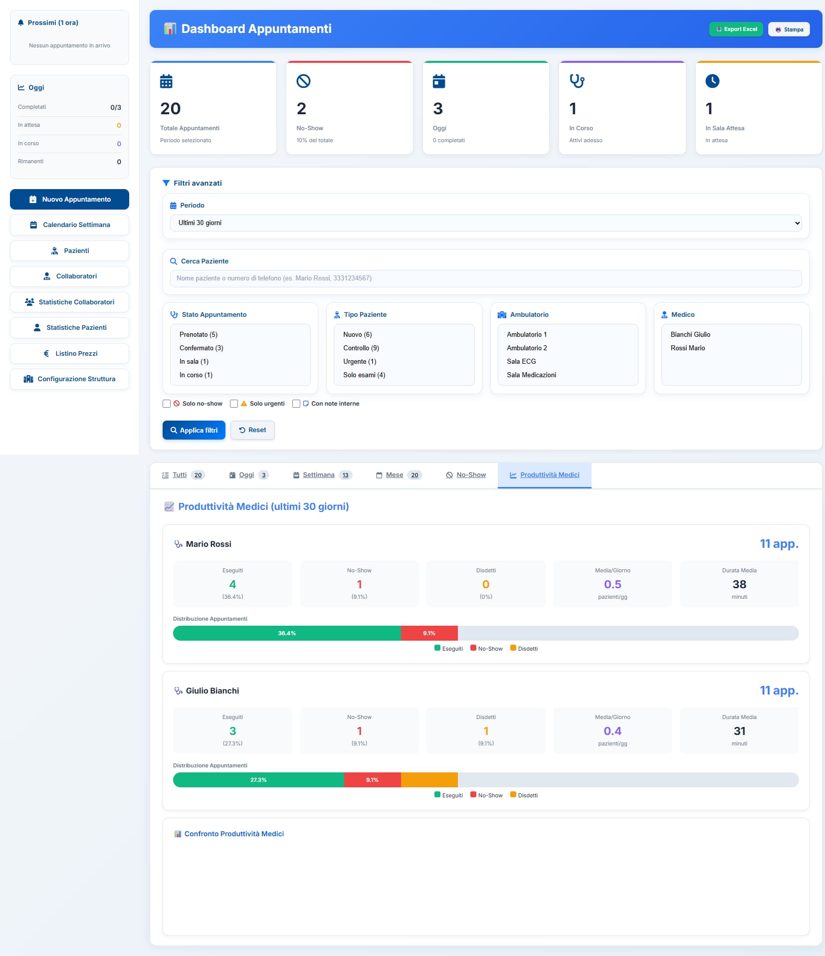Click the funnel icon beside Filtri avanzati

(166, 183)
